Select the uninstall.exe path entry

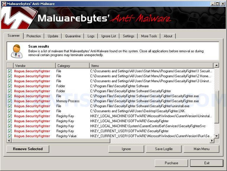coord(140,106)
